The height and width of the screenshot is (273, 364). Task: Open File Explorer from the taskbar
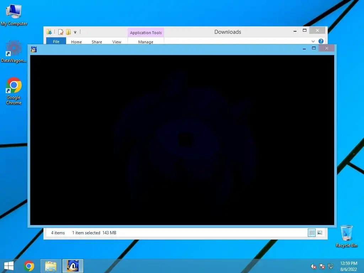tap(51, 266)
